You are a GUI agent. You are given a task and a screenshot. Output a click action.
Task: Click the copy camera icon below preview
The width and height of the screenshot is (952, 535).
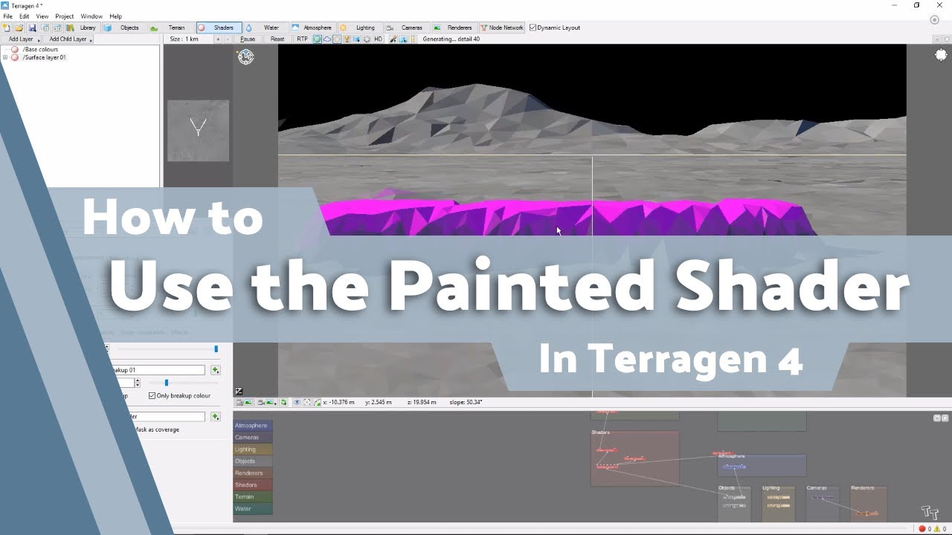(244, 402)
